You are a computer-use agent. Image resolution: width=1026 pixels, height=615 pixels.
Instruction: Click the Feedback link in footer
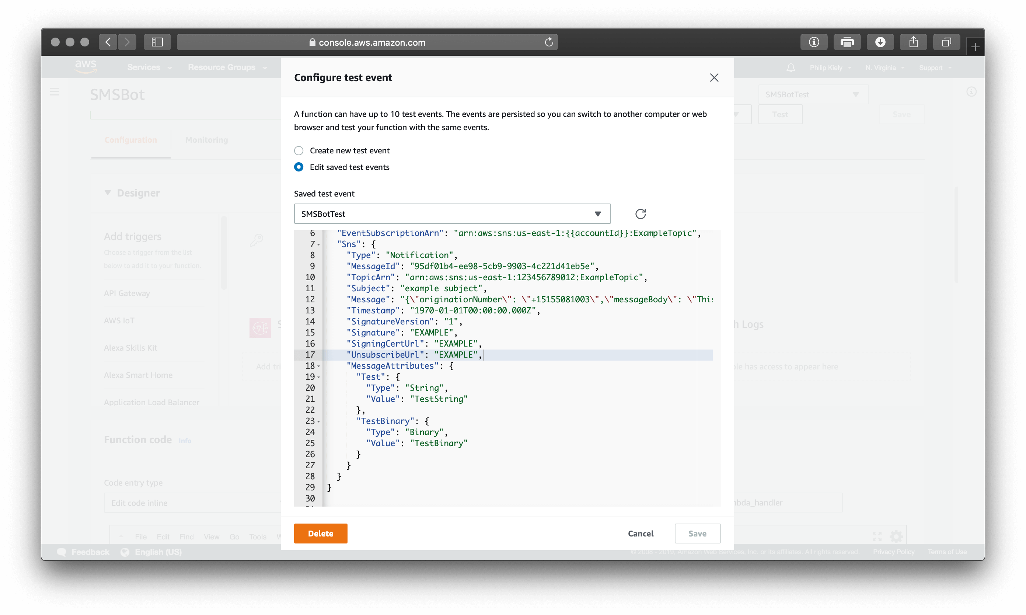pyautogui.click(x=90, y=552)
